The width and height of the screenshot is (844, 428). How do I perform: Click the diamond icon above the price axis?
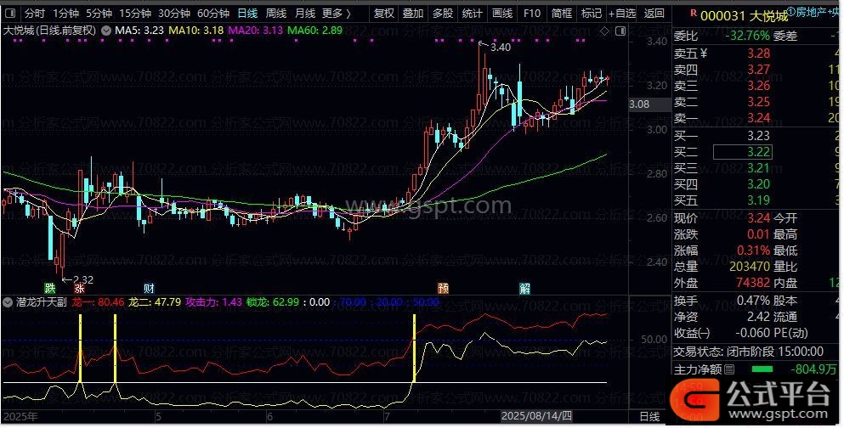[x=603, y=31]
